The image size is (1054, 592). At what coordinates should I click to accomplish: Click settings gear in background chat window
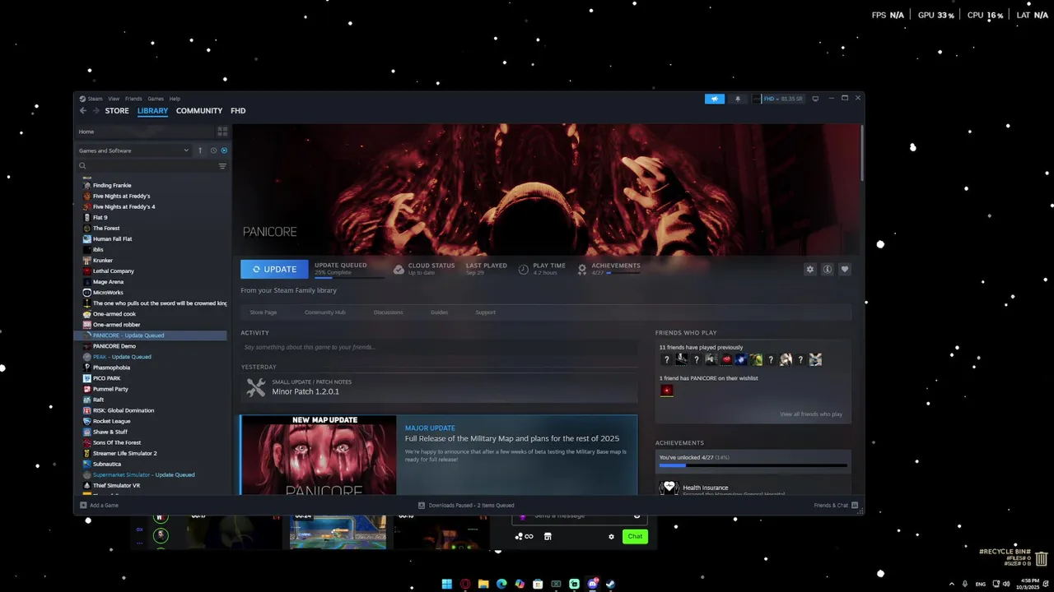pyautogui.click(x=611, y=536)
